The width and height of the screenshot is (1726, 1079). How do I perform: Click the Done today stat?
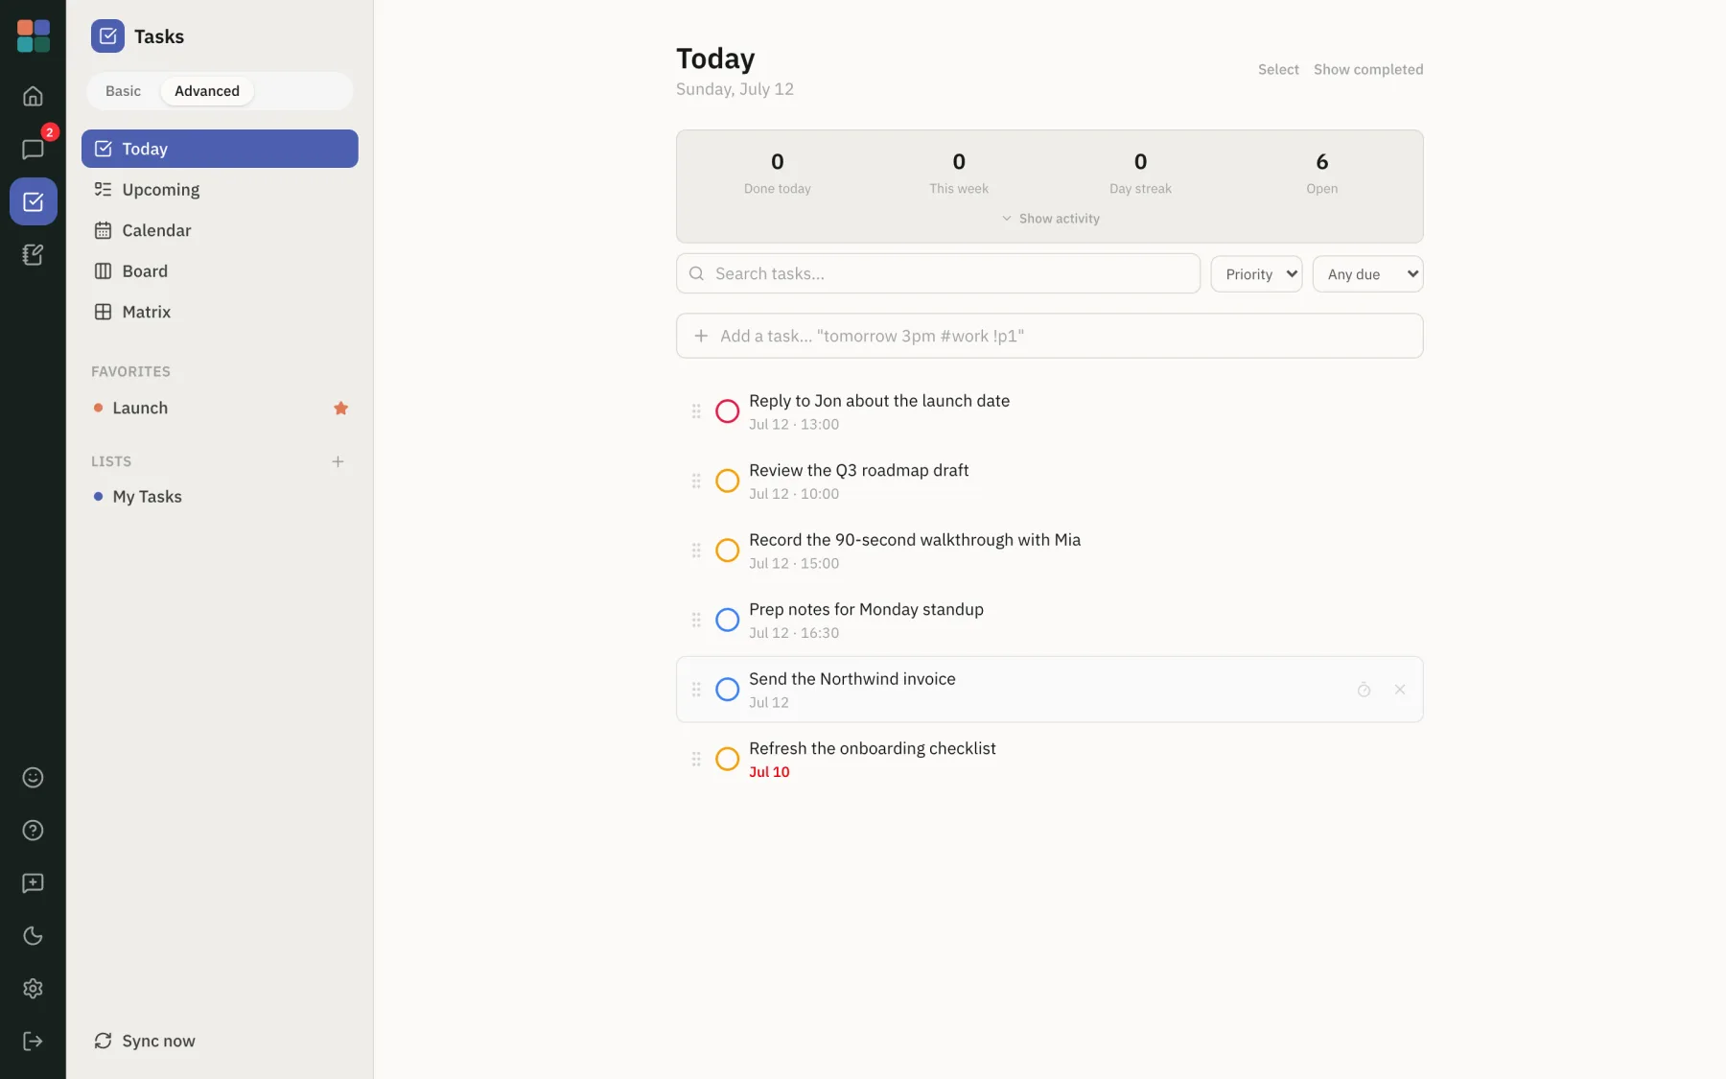tap(777, 173)
